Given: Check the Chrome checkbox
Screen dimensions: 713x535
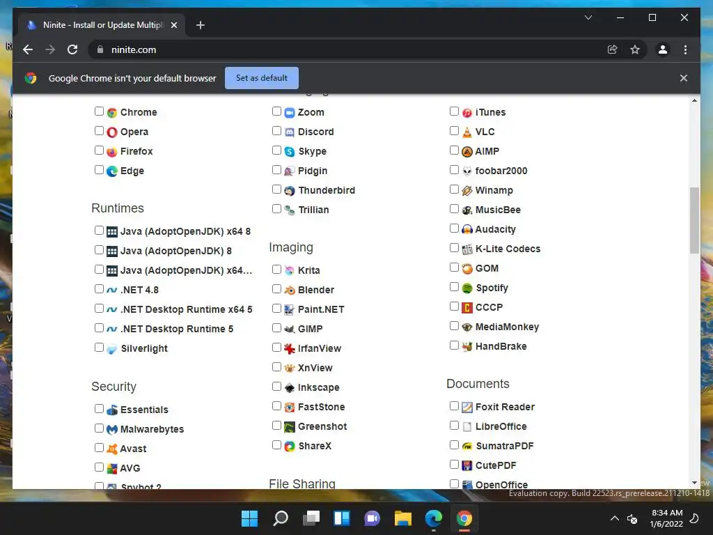Looking at the screenshot, I should [x=99, y=111].
